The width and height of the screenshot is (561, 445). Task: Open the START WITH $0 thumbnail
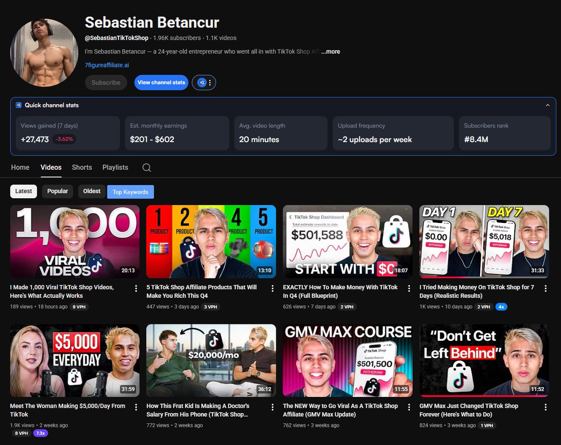(348, 242)
